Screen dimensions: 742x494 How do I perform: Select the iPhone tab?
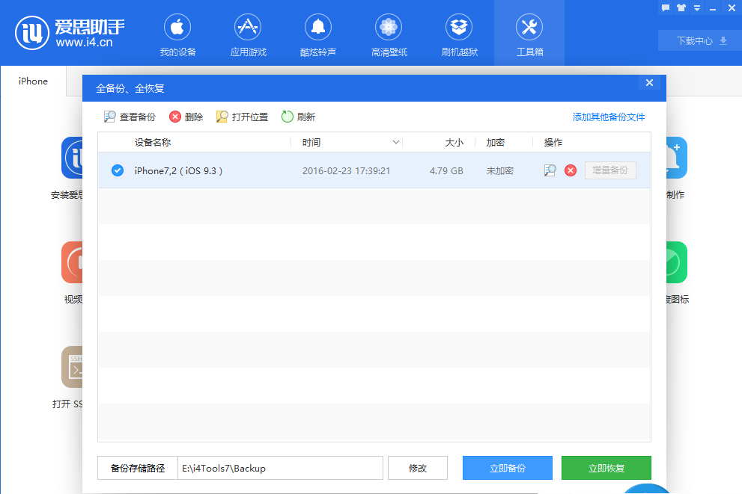(33, 81)
